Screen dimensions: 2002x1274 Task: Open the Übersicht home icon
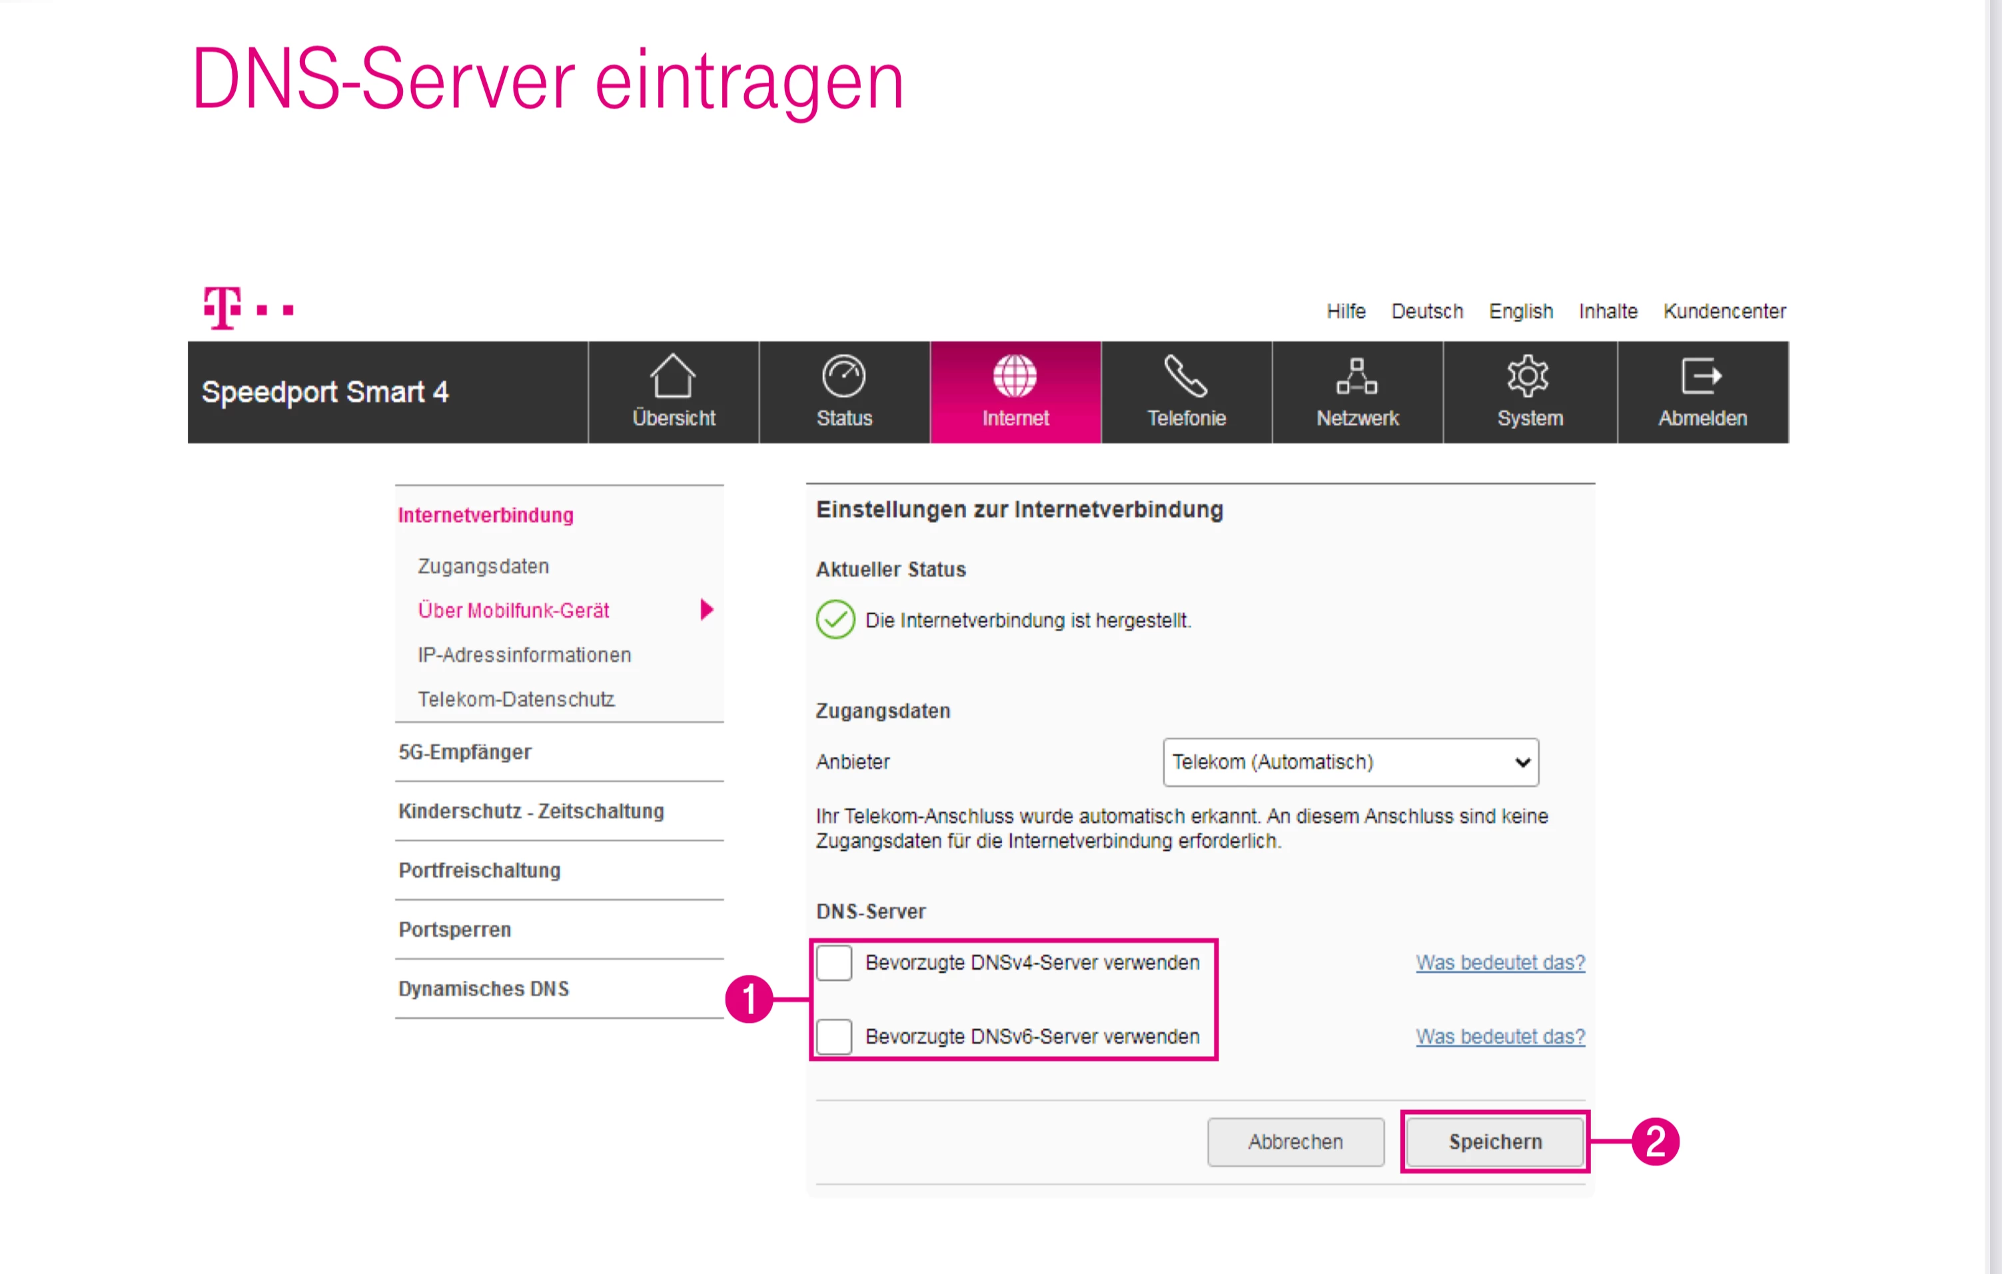tap(673, 378)
